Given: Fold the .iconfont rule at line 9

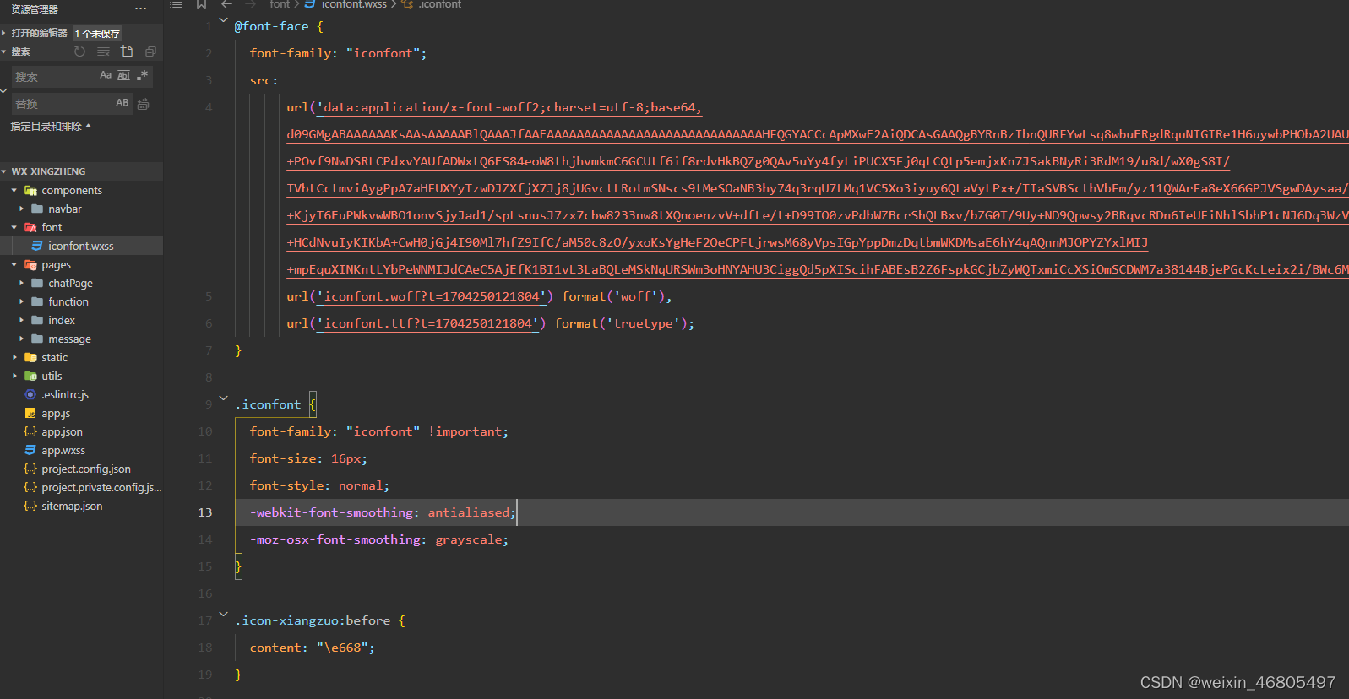Looking at the screenshot, I should 223,398.
